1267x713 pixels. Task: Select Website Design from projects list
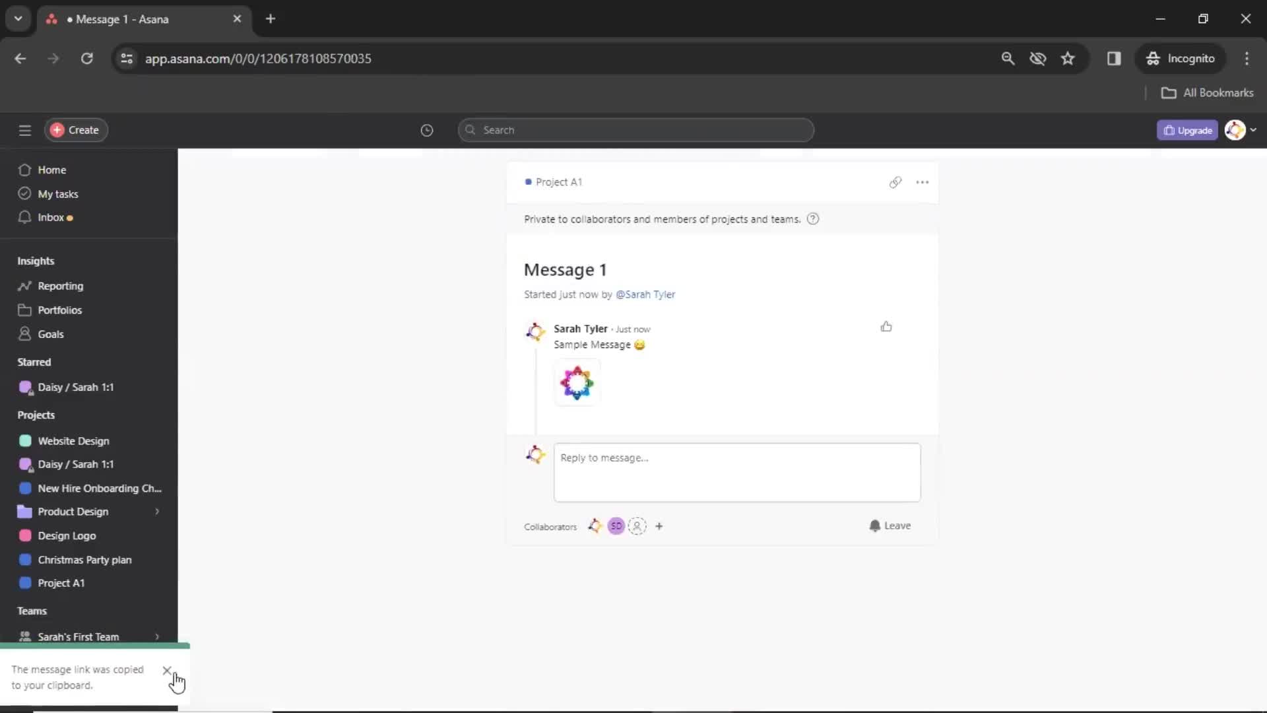pyautogui.click(x=73, y=440)
